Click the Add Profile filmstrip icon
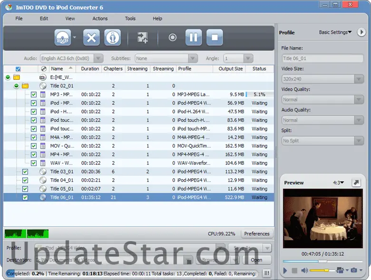The width and height of the screenshot is (371, 280). point(143,37)
